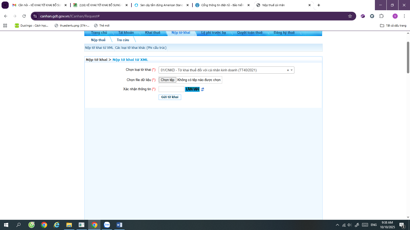The width and height of the screenshot is (410, 230).
Task: Open the tab search dropdown arrow
Action: pos(5,5)
